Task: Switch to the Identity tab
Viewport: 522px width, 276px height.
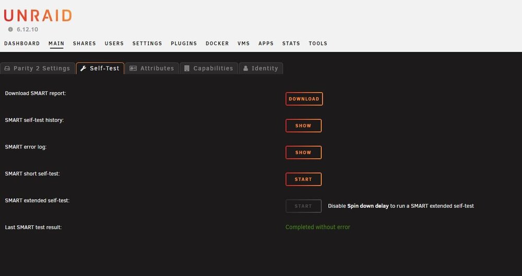Action: tap(261, 68)
